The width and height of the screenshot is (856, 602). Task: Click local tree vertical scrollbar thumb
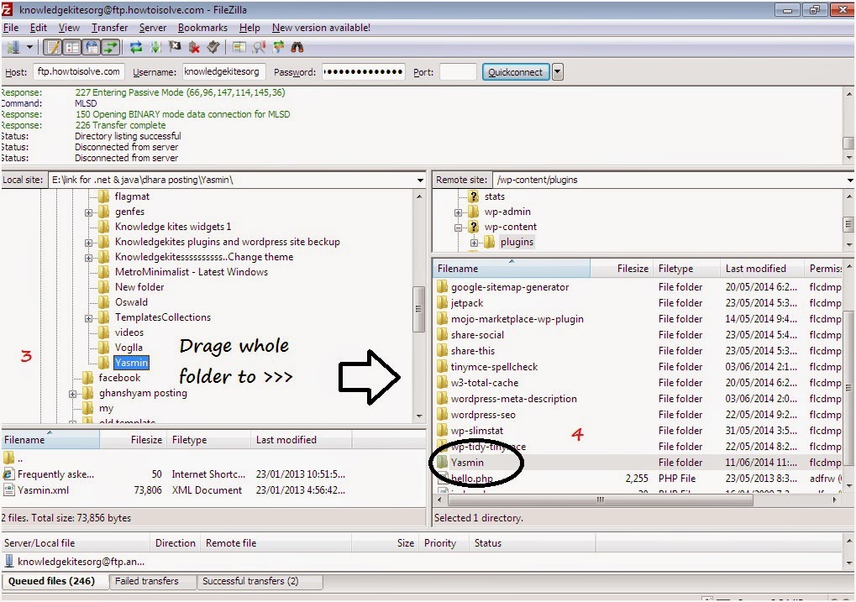(x=418, y=309)
